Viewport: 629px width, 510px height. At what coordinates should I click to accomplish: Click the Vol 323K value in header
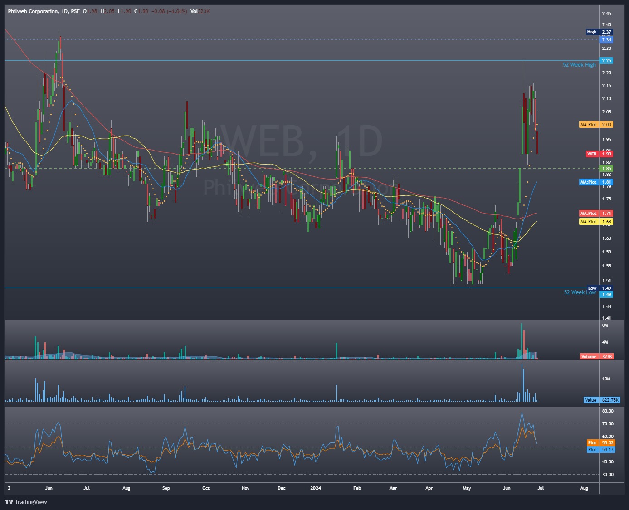coord(200,11)
